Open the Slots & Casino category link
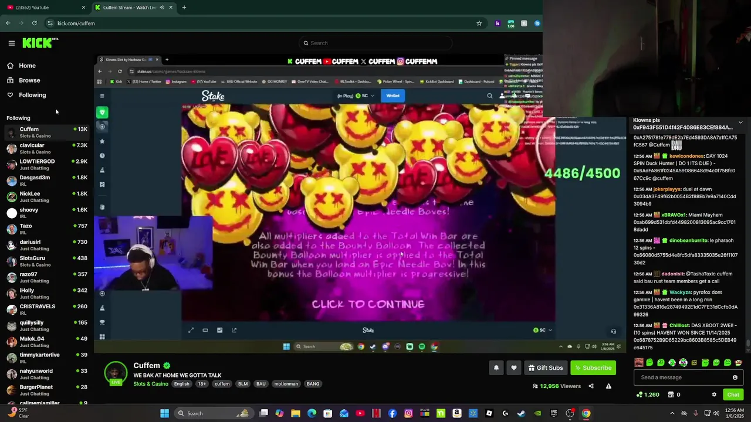 coord(151,384)
